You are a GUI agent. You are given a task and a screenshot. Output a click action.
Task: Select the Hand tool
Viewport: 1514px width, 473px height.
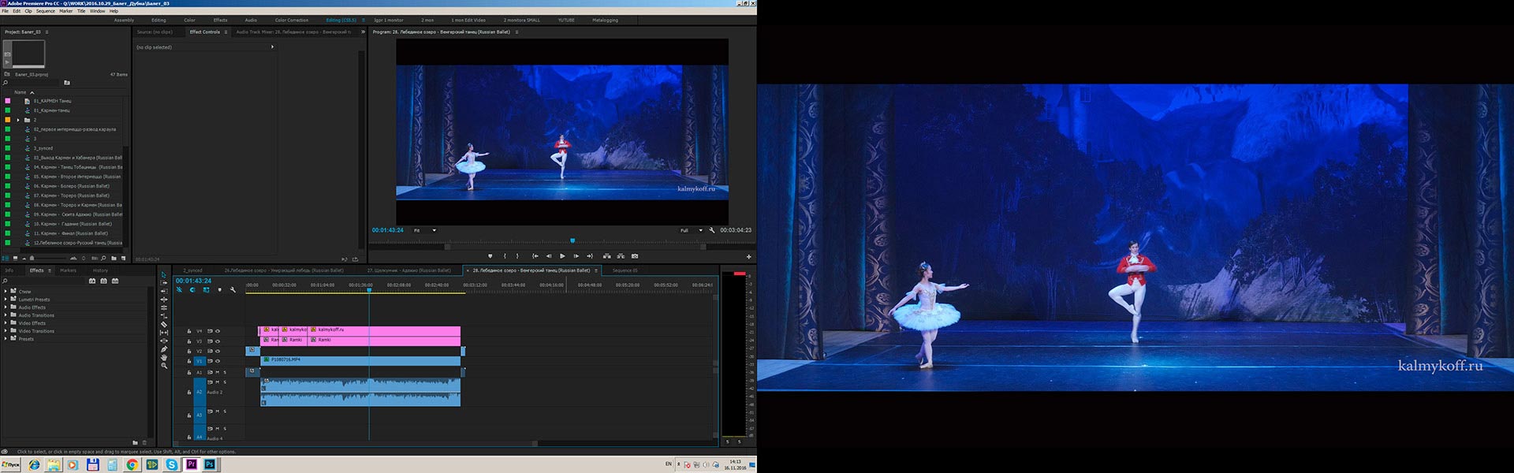[164, 357]
